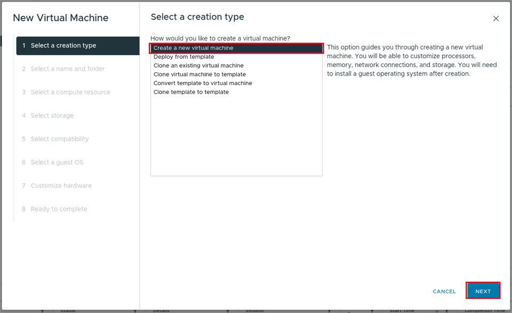
Task: Select 'Deploy from template' in list
Action: pos(236,57)
